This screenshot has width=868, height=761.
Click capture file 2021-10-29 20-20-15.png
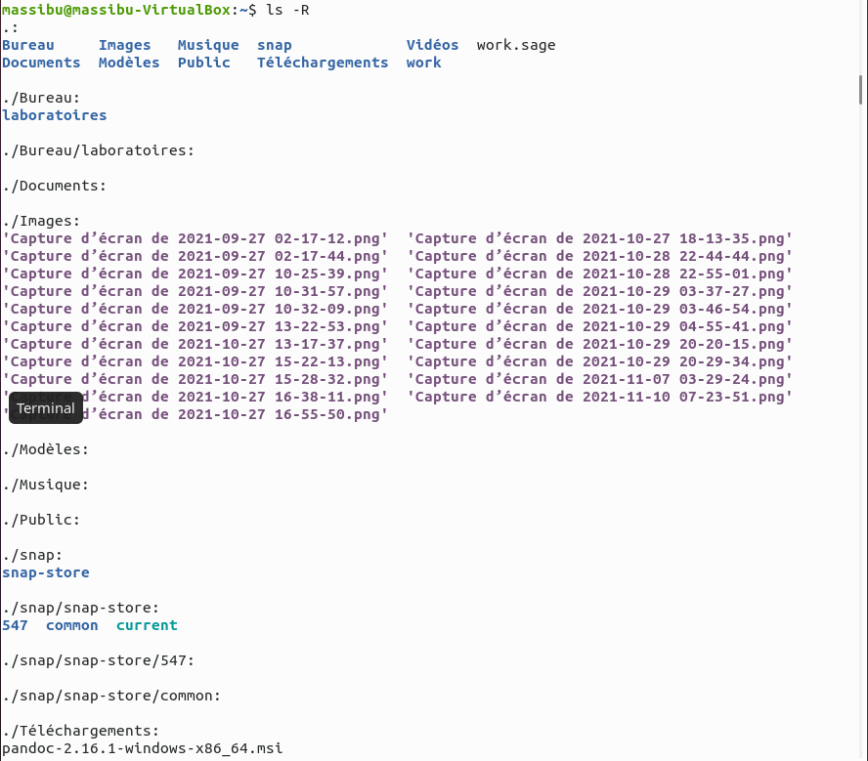(599, 345)
